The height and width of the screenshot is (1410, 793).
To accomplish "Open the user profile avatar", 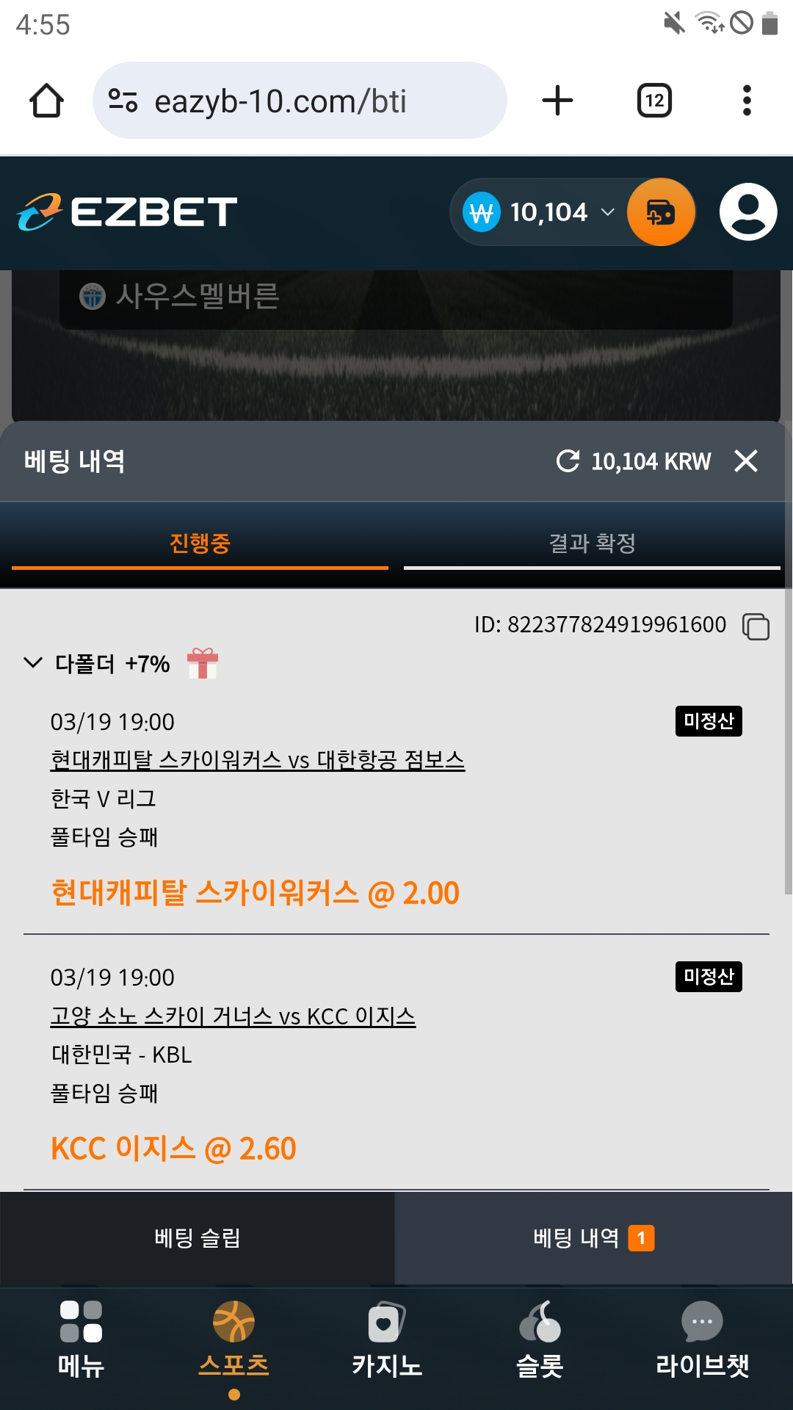I will 748,212.
